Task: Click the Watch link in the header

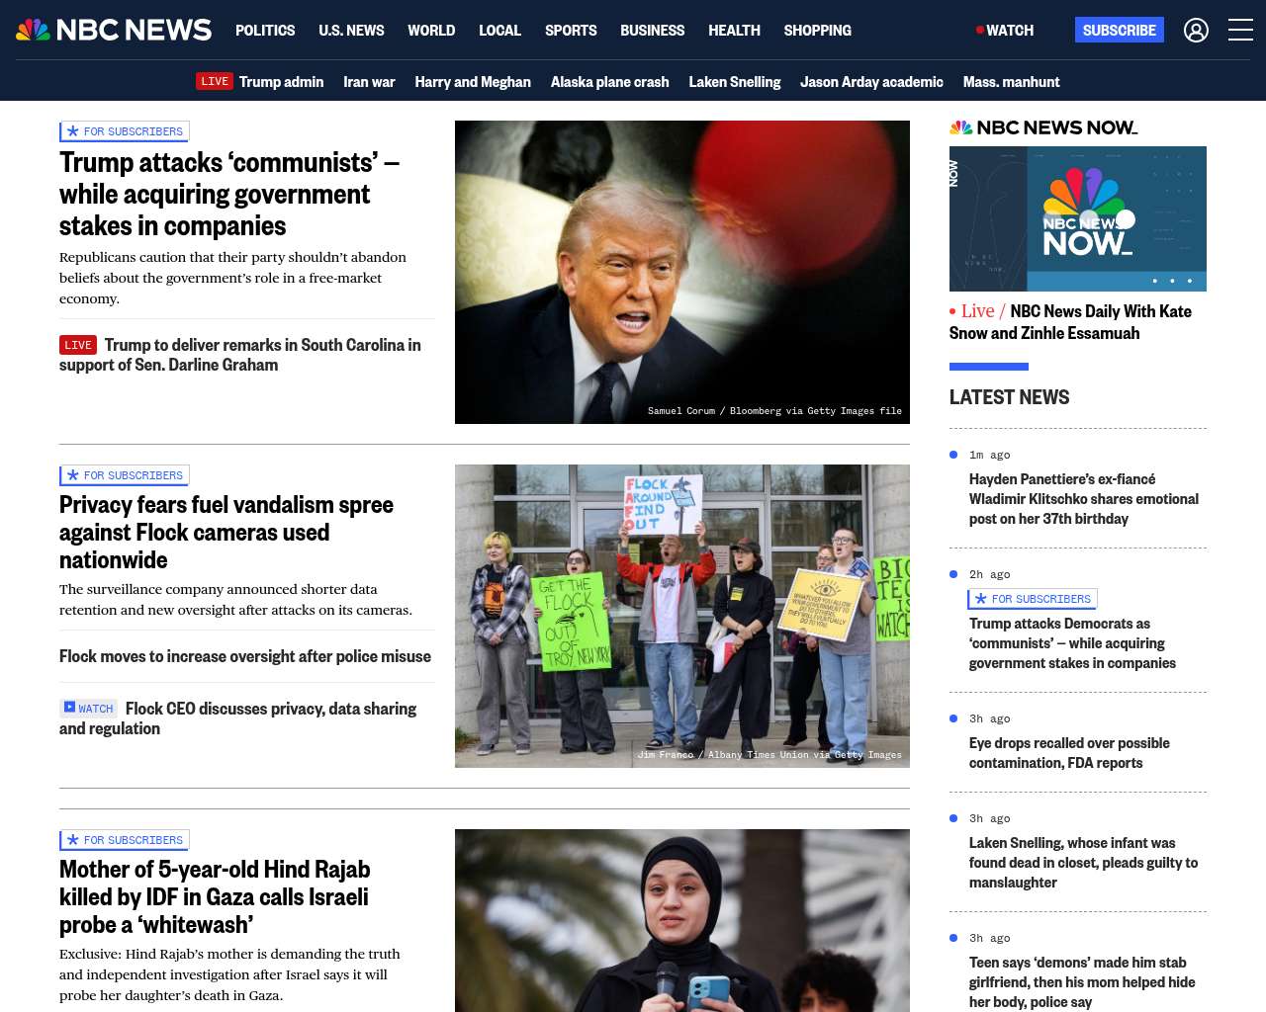Action: pos(1005,31)
